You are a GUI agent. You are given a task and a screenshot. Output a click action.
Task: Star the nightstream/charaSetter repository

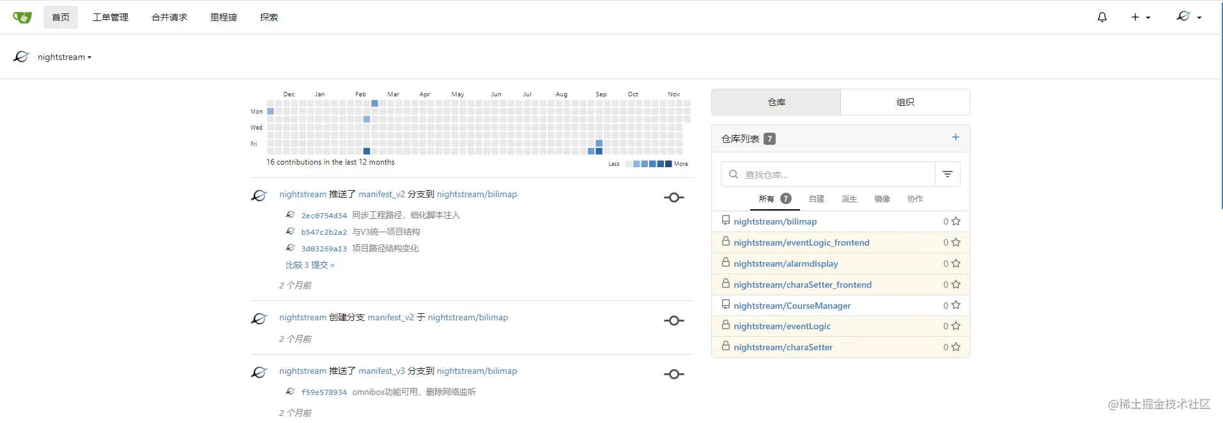(x=956, y=347)
